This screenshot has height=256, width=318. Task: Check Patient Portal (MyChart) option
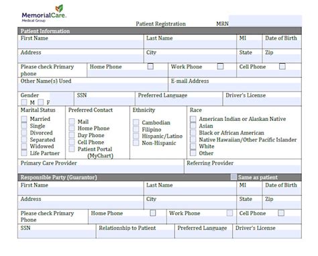tap(72, 149)
